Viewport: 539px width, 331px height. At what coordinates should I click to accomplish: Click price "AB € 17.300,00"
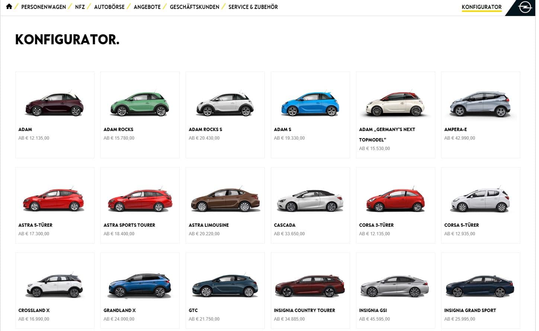click(x=34, y=234)
